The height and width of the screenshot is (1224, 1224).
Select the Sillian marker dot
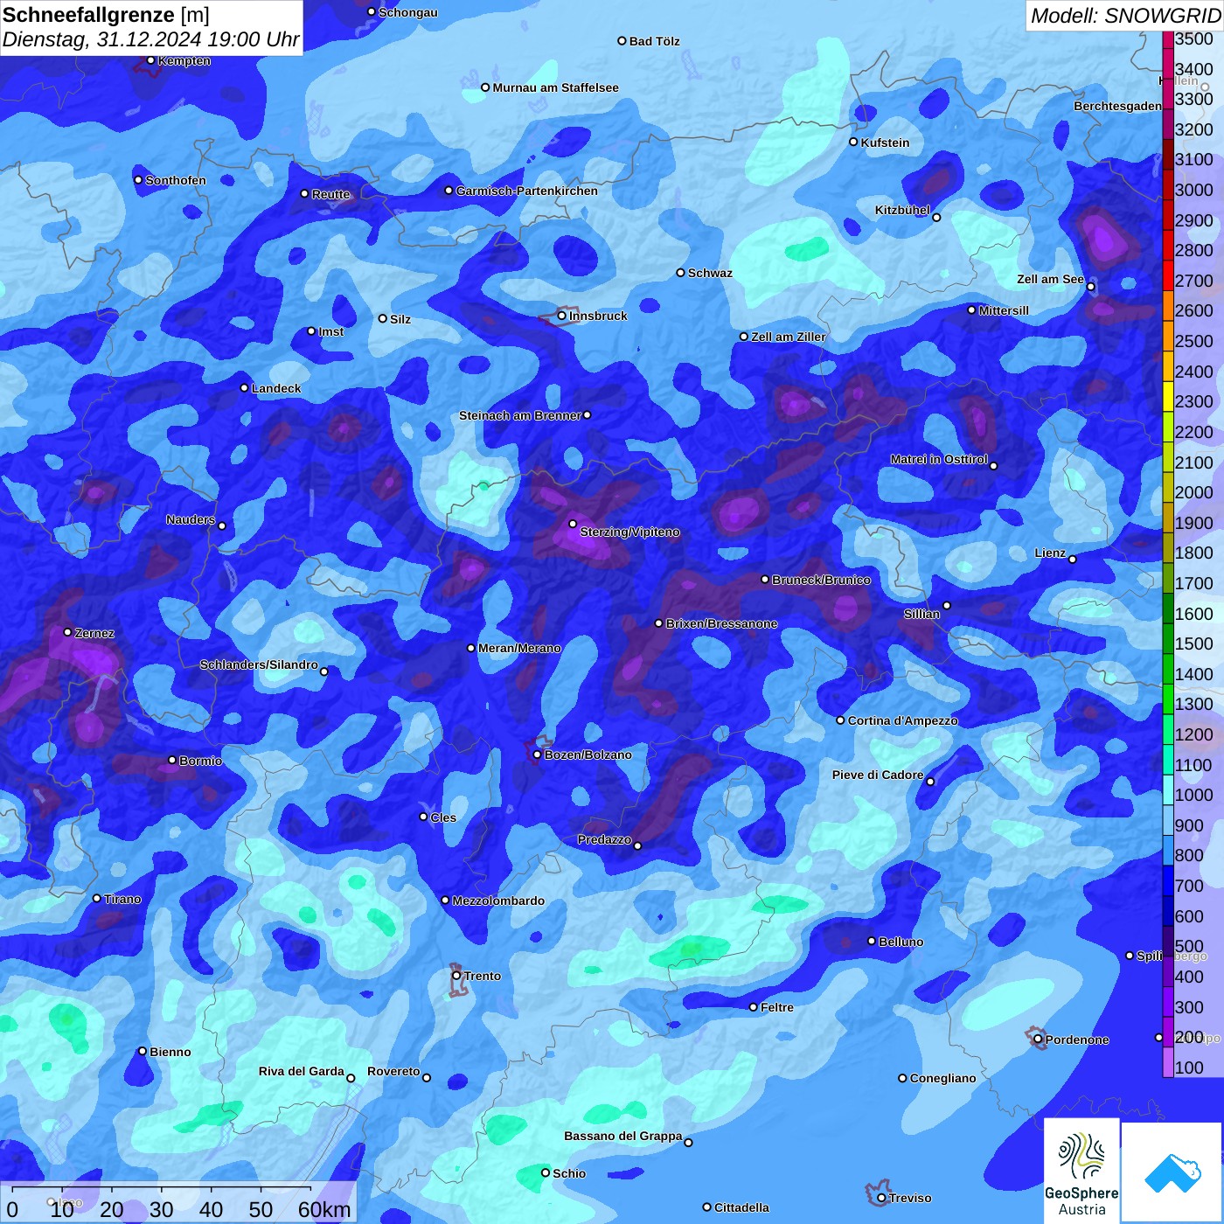(947, 605)
